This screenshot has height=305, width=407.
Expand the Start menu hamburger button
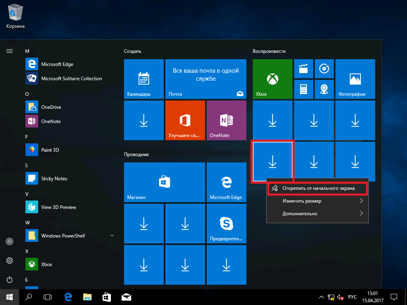pos(10,51)
